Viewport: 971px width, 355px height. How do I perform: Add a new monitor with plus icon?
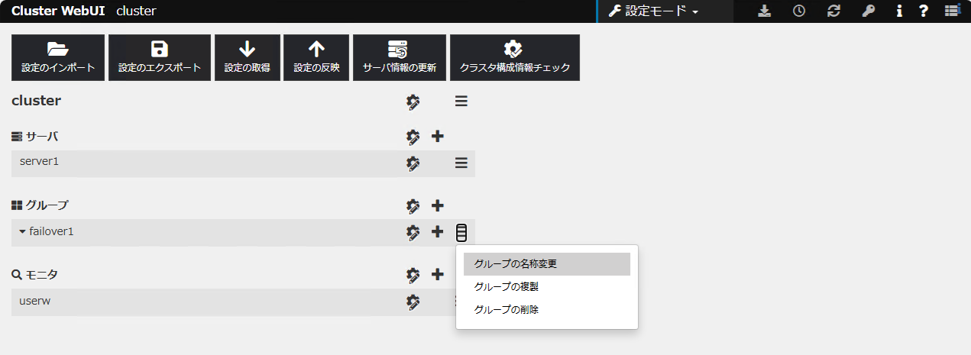(x=438, y=274)
